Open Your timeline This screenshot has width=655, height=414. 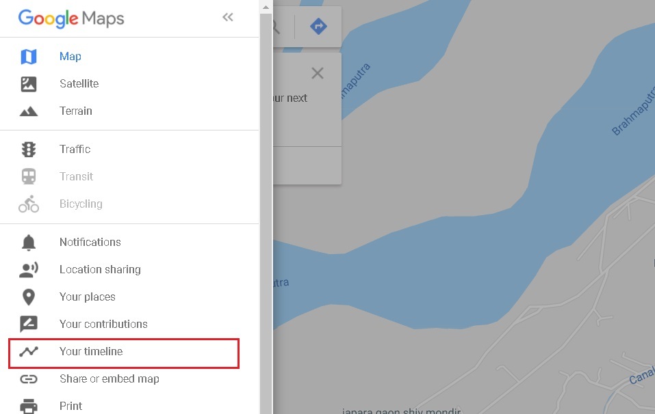click(x=91, y=352)
